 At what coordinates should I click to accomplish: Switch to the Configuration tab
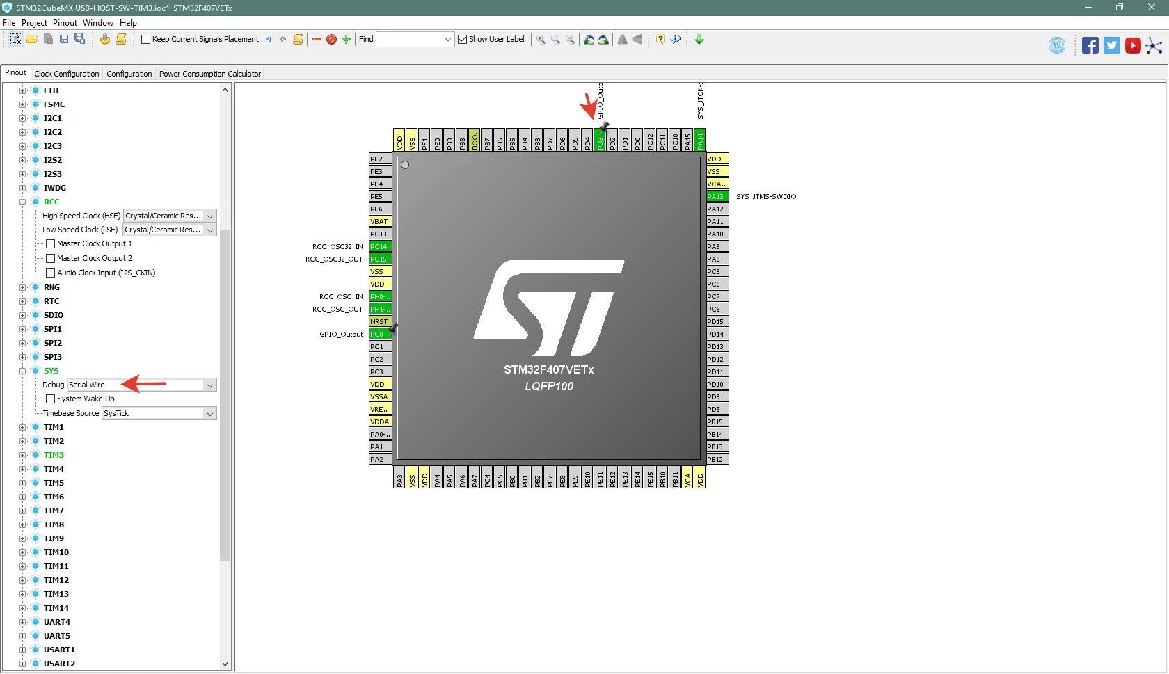[x=129, y=74]
